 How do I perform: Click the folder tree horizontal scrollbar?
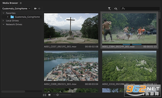pyautogui.click(x=13, y=91)
